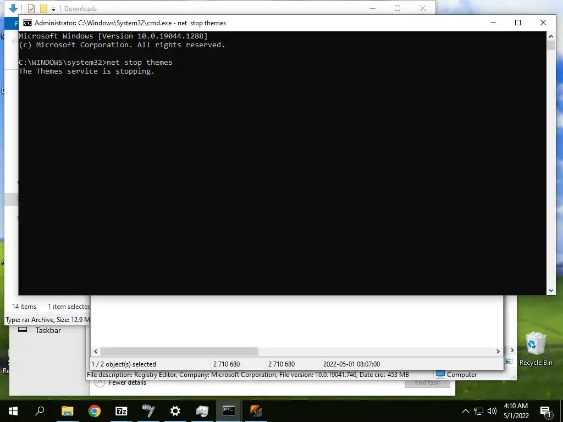The width and height of the screenshot is (563, 422).
Task: Open the cmd.exe title bar system icon
Action: coord(27,23)
